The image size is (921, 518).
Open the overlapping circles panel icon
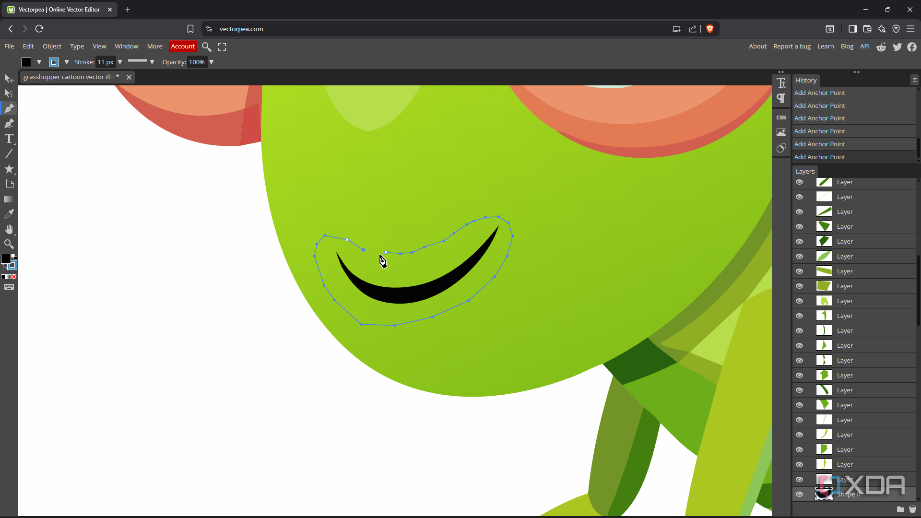(781, 148)
